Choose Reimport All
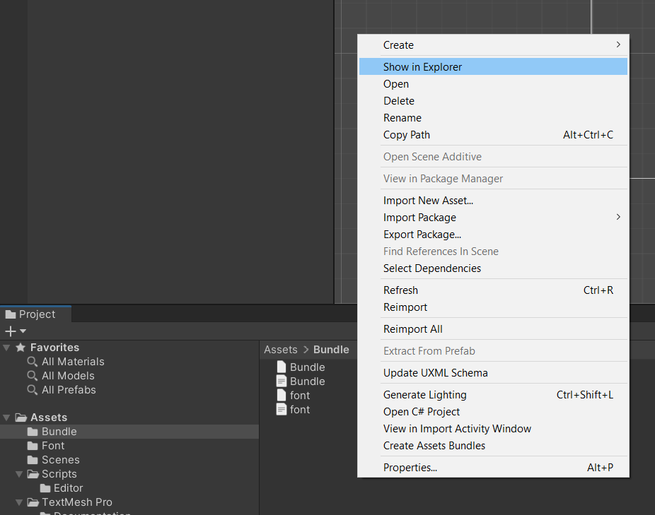 click(493, 329)
